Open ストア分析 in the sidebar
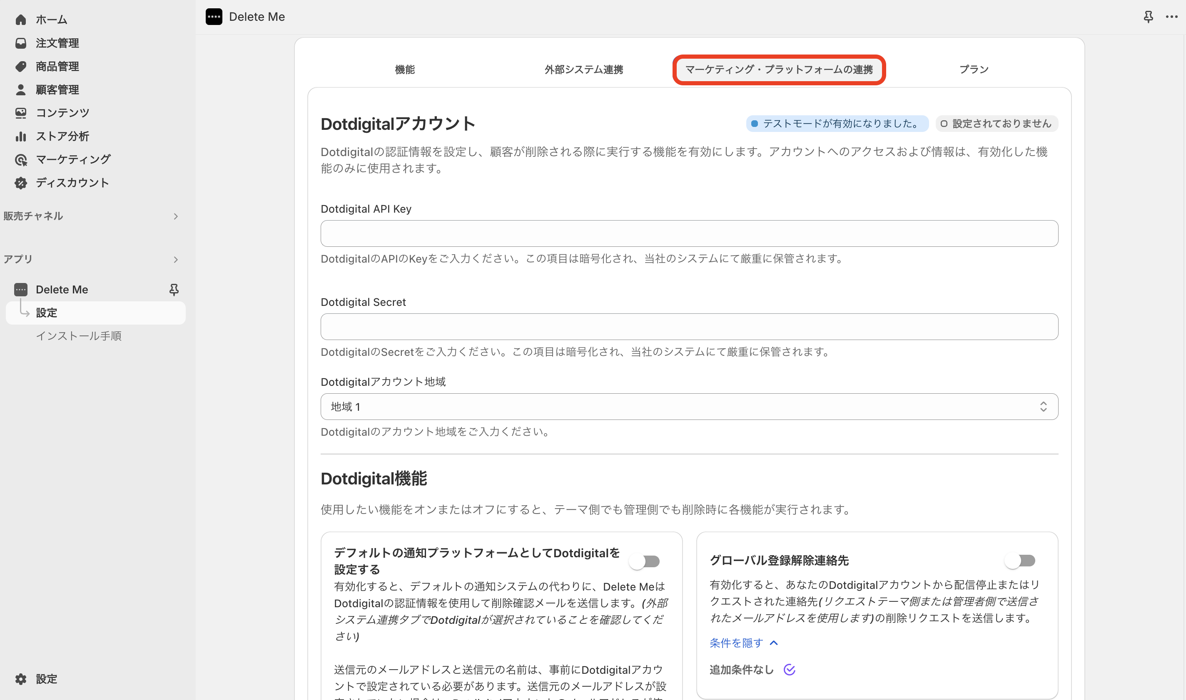The height and width of the screenshot is (700, 1186). tap(62, 137)
